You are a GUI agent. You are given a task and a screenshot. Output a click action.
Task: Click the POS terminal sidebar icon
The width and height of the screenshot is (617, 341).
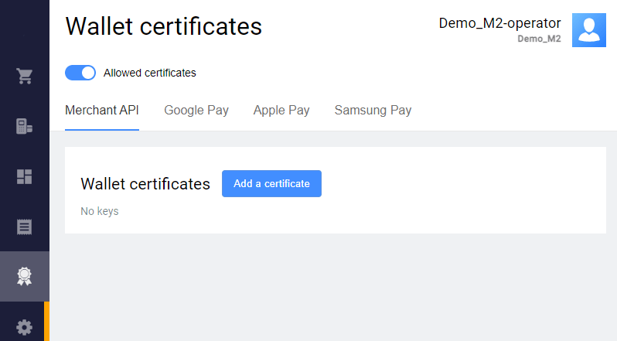point(24,126)
